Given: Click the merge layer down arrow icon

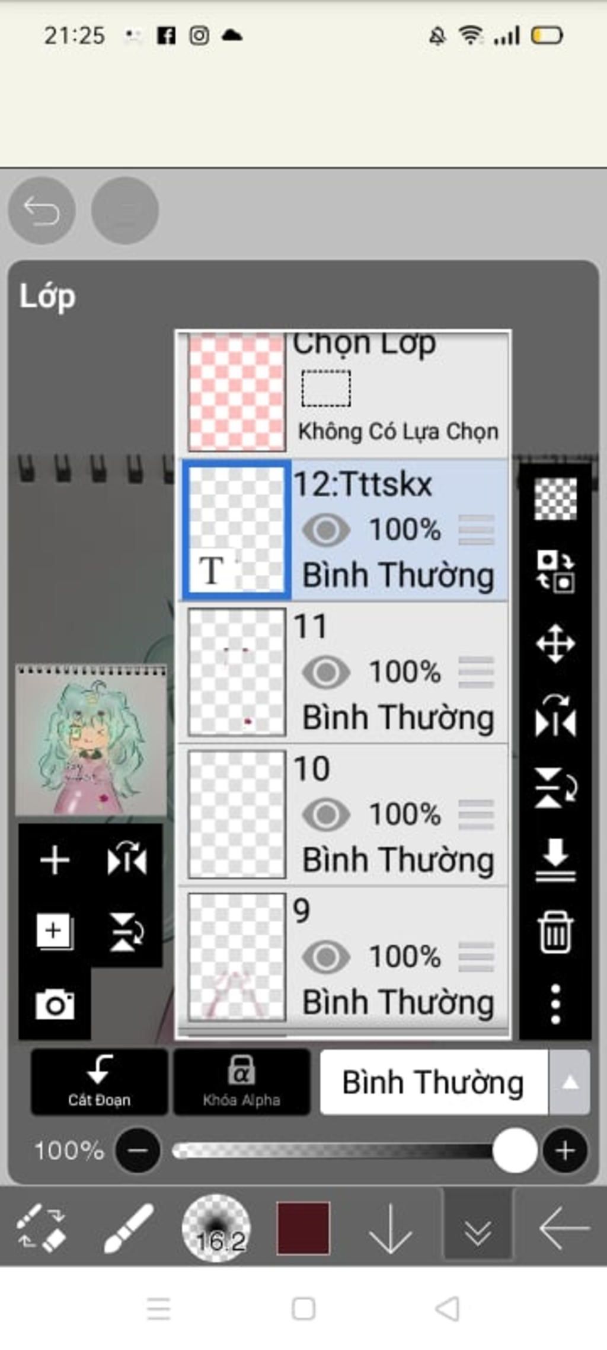Looking at the screenshot, I should [555, 859].
